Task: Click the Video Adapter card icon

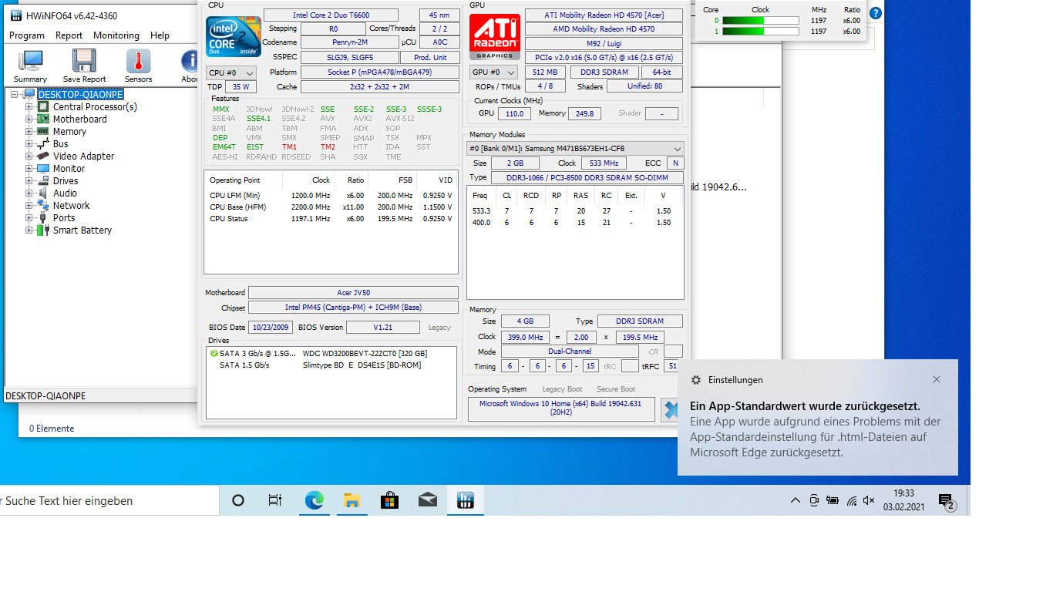Action: click(43, 156)
